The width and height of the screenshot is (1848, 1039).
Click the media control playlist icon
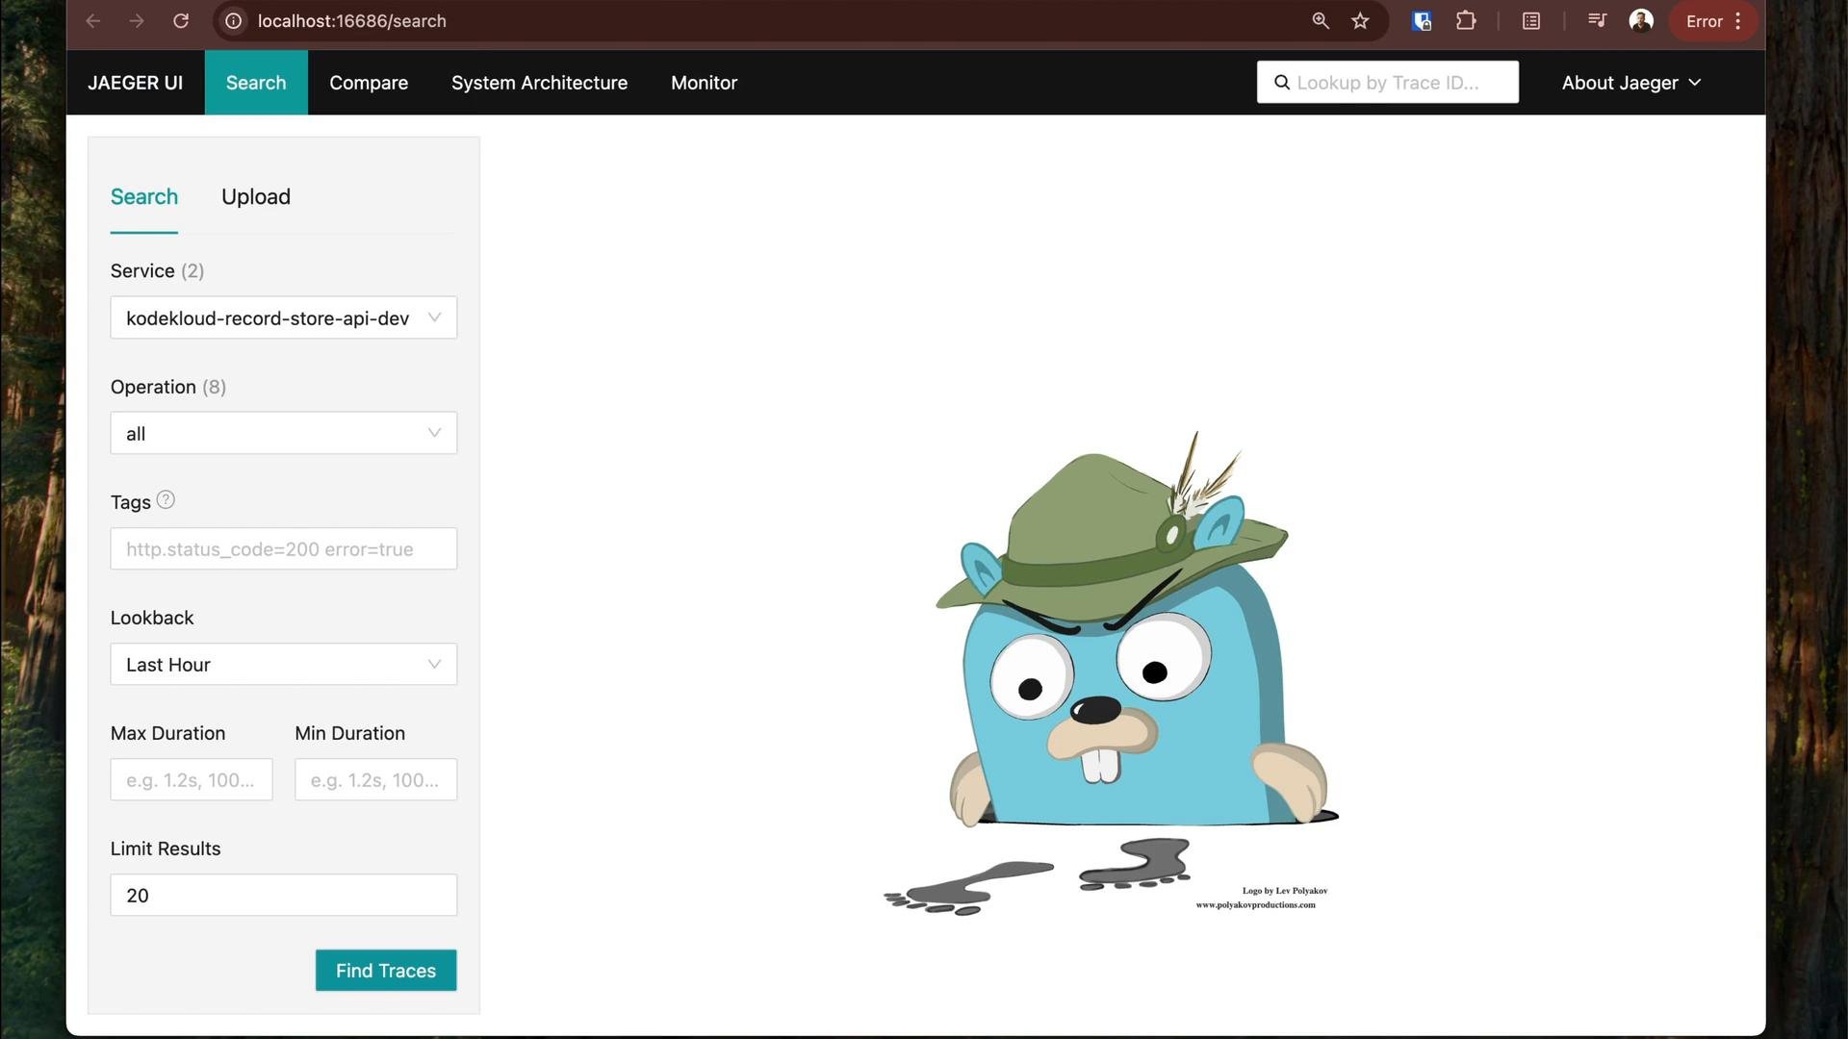(x=1597, y=21)
